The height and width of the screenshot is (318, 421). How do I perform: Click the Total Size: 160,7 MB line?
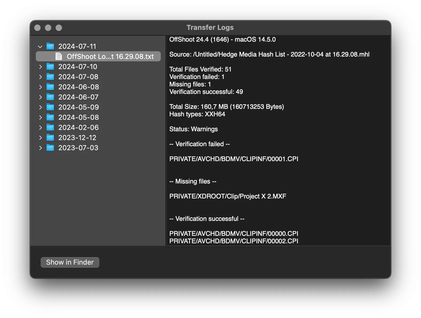coord(227,107)
